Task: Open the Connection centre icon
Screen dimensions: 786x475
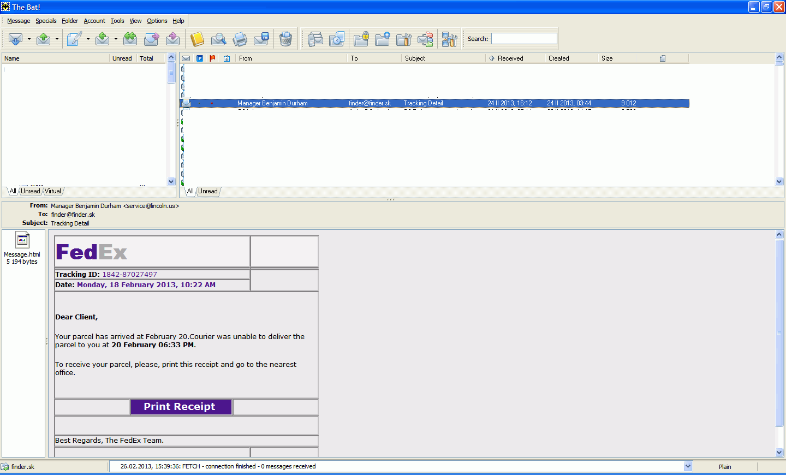Action: (315, 39)
